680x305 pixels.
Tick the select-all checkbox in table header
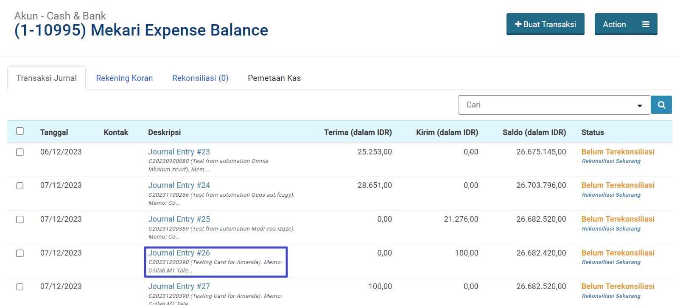[x=20, y=131]
